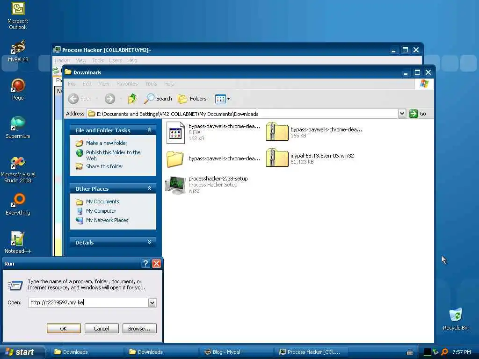The height and width of the screenshot is (359, 479).
Task: Open the Favorites menu in Downloads
Action: (127, 84)
